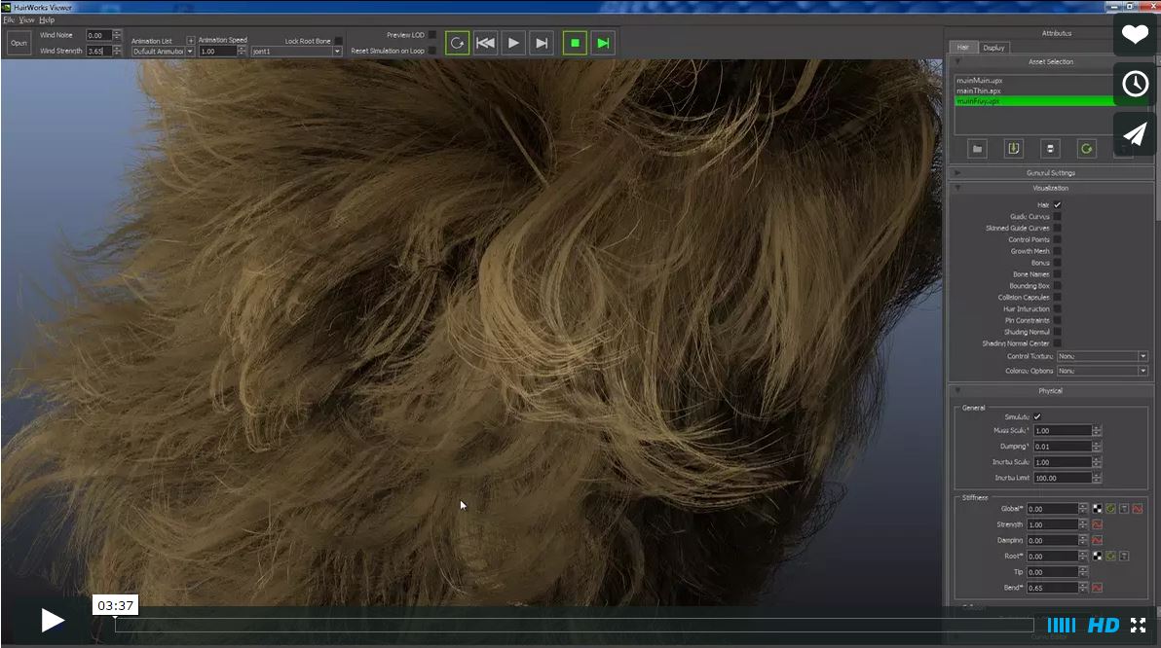Select the highlighted mainFrey.apx asset
Image resolution: width=1161 pixels, height=648 pixels.
pos(1035,100)
